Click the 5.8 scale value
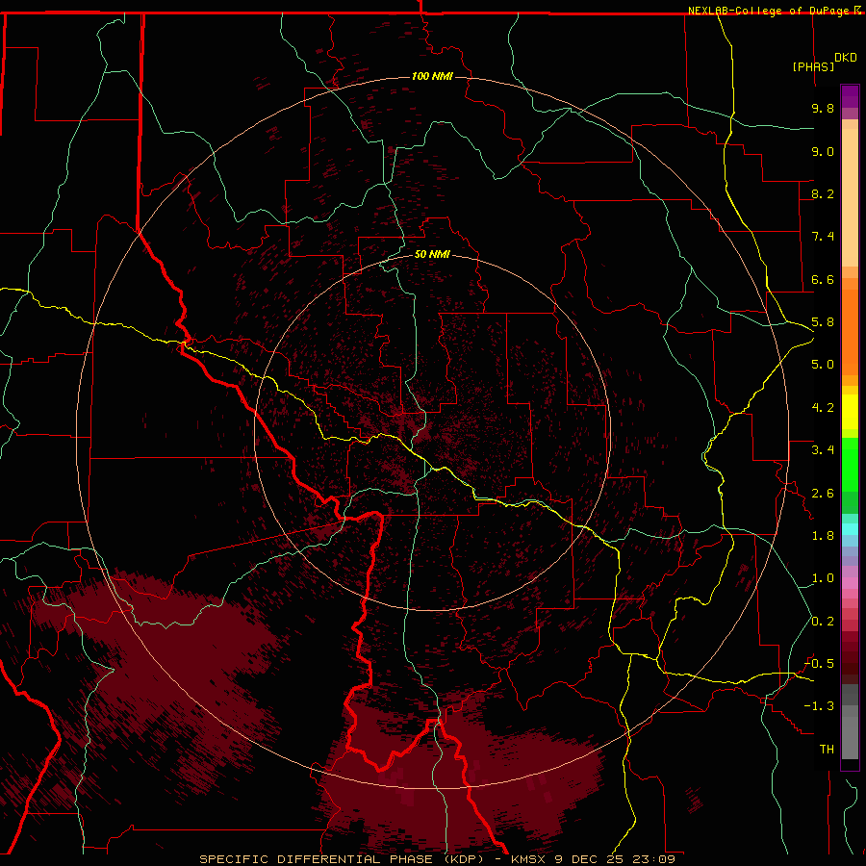This screenshot has width=866, height=866. pos(823,322)
